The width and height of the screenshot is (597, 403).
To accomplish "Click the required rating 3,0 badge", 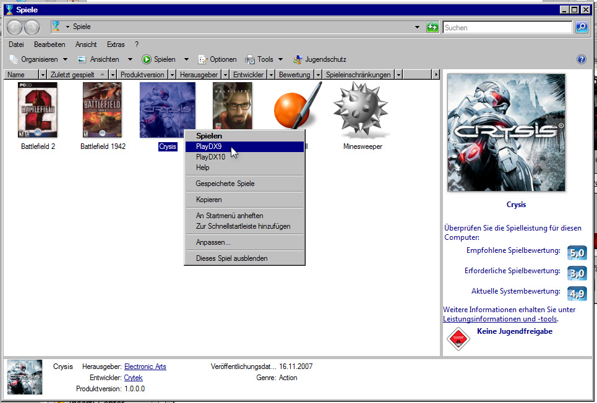I will (x=577, y=273).
